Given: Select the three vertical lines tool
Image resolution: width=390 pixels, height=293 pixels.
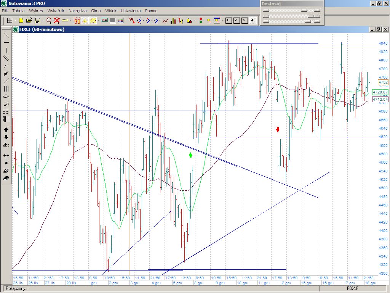Looking at the screenshot, I should [6, 89].
